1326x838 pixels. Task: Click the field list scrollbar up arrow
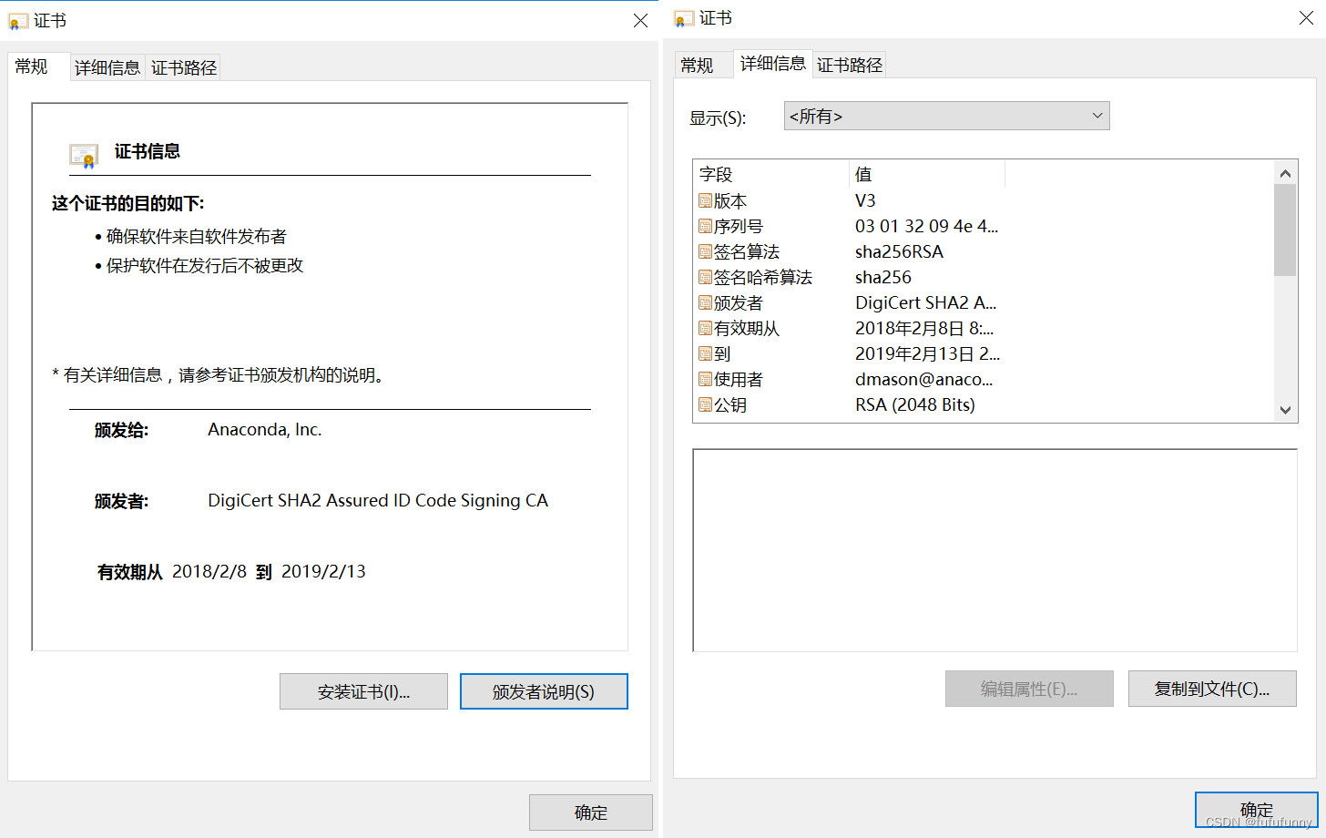tap(1285, 173)
